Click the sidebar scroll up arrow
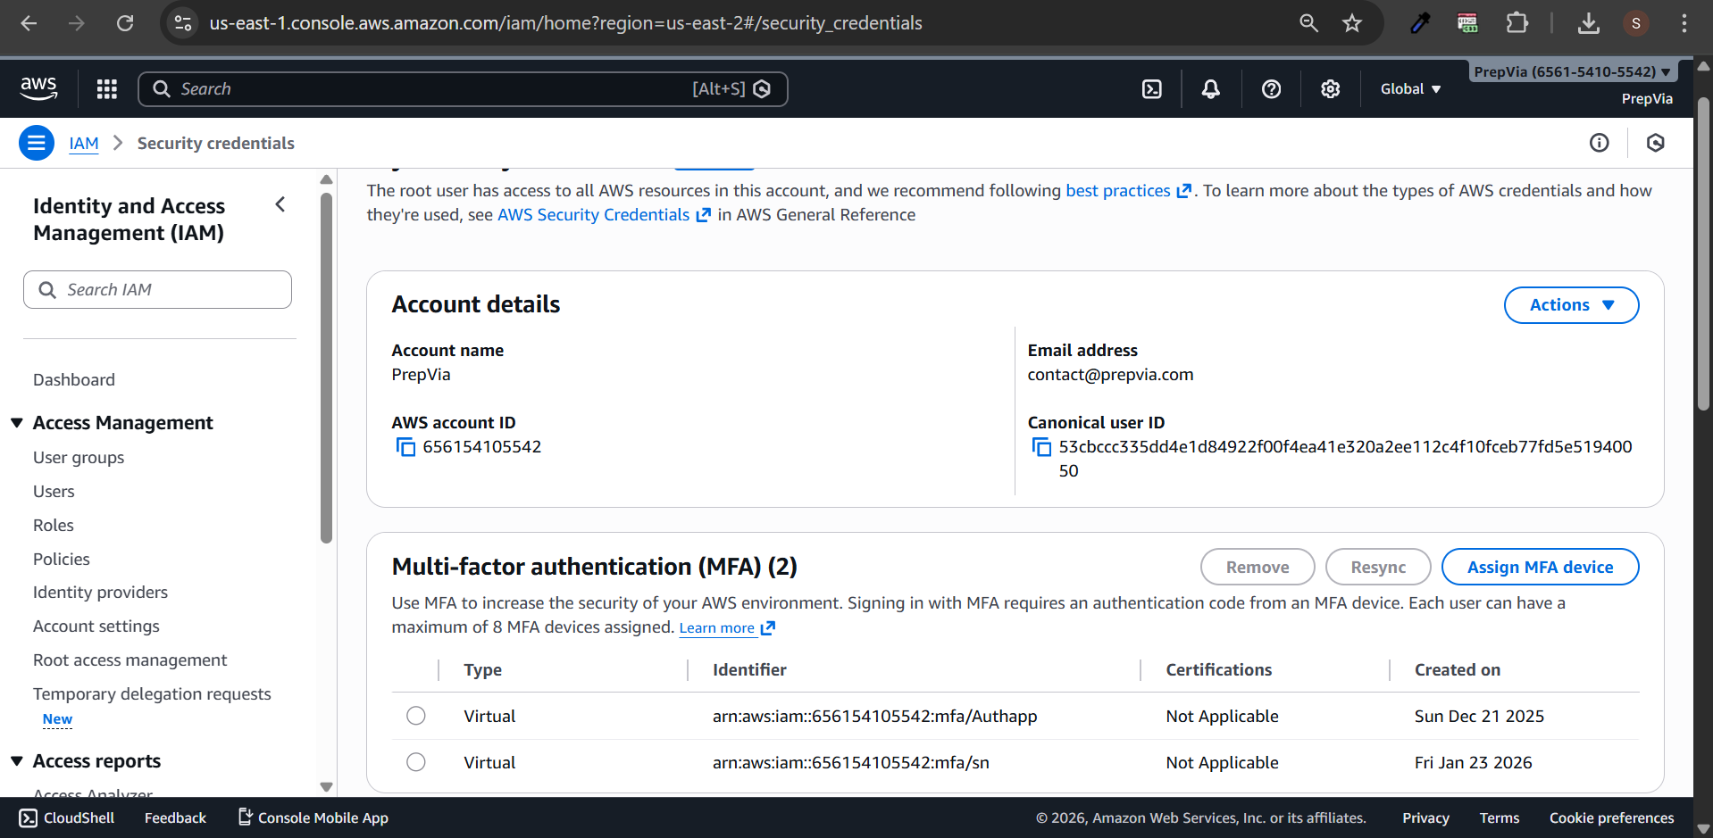The image size is (1713, 838). [326, 179]
